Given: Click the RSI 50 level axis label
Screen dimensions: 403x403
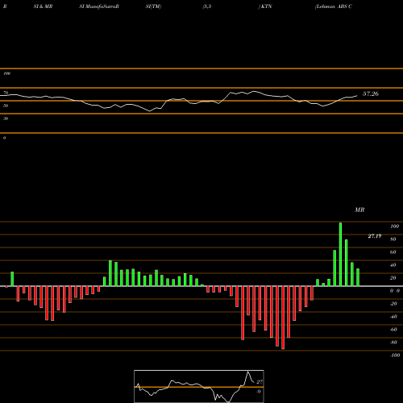Looking at the screenshot, I should pos(6,106).
